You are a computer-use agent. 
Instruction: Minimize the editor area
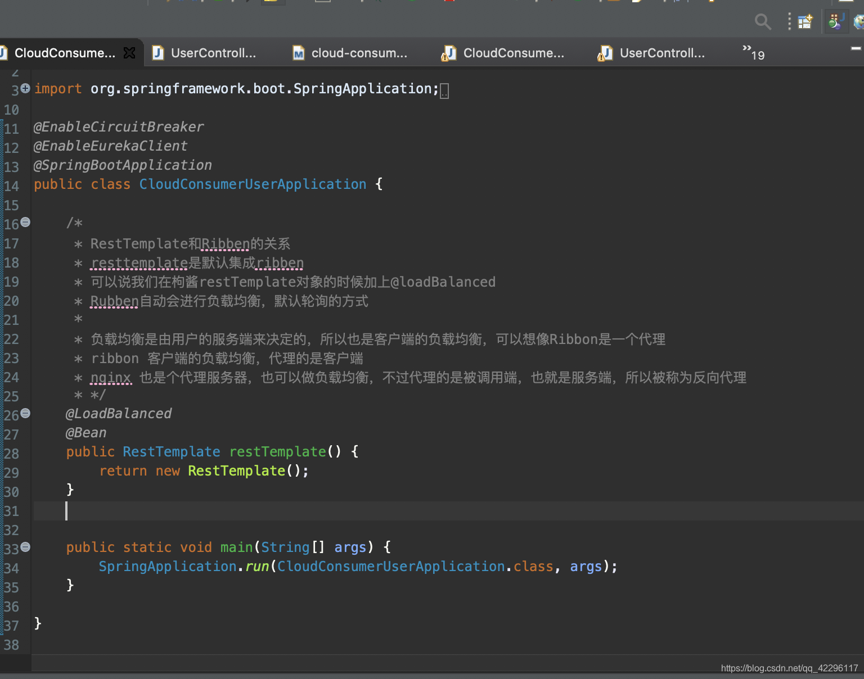[x=856, y=49]
